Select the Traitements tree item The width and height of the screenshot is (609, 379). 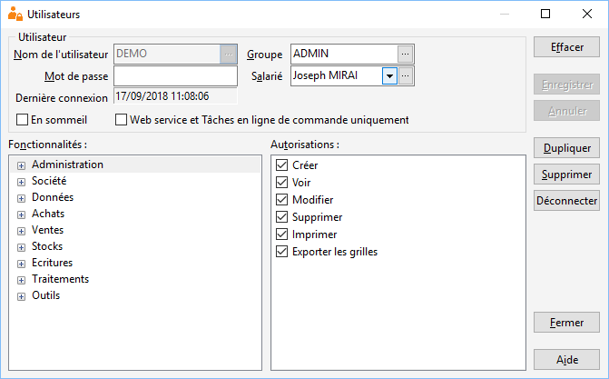pyautogui.click(x=60, y=279)
